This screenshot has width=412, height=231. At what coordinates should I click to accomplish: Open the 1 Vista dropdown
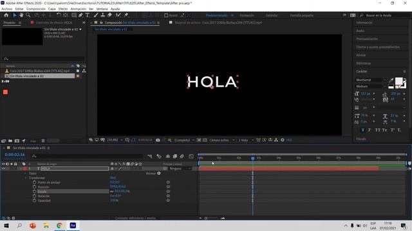coord(246,140)
